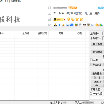Click the 秒切频道 button

pos(97,52)
